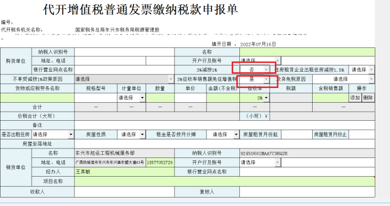Open 购货单位 开户行及账号 dropdown
Viewport: 390px width, 206px height.
coord(260,60)
